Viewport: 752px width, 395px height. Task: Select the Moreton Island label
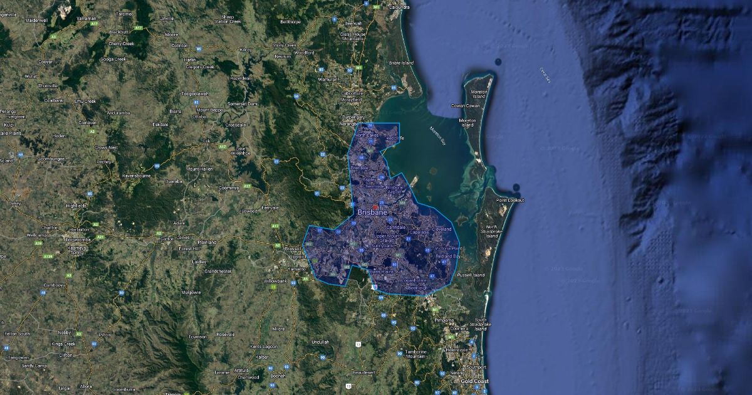click(x=479, y=95)
